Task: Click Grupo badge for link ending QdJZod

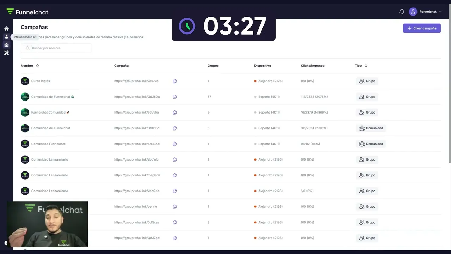Action: (367, 238)
